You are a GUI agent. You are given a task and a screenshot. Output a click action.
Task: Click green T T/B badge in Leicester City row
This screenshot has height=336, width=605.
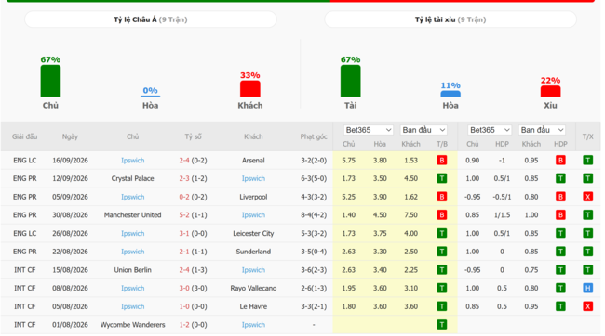point(442,233)
